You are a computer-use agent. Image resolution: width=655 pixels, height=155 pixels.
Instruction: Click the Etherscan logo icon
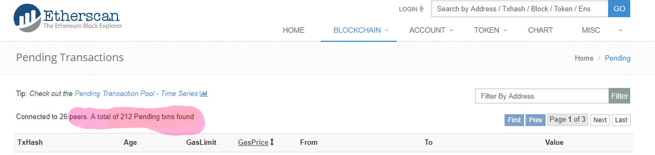(x=28, y=18)
